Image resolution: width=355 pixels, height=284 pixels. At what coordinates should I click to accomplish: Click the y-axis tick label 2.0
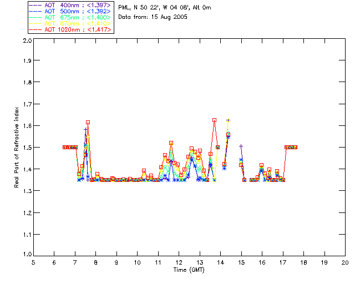(x=27, y=40)
